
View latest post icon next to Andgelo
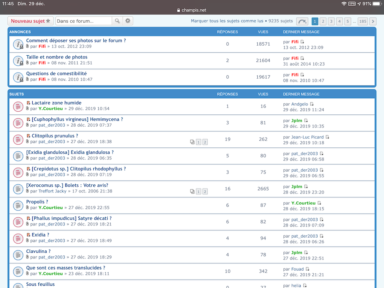click(312, 104)
